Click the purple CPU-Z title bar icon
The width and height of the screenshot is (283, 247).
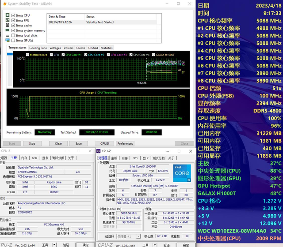tap(99, 151)
